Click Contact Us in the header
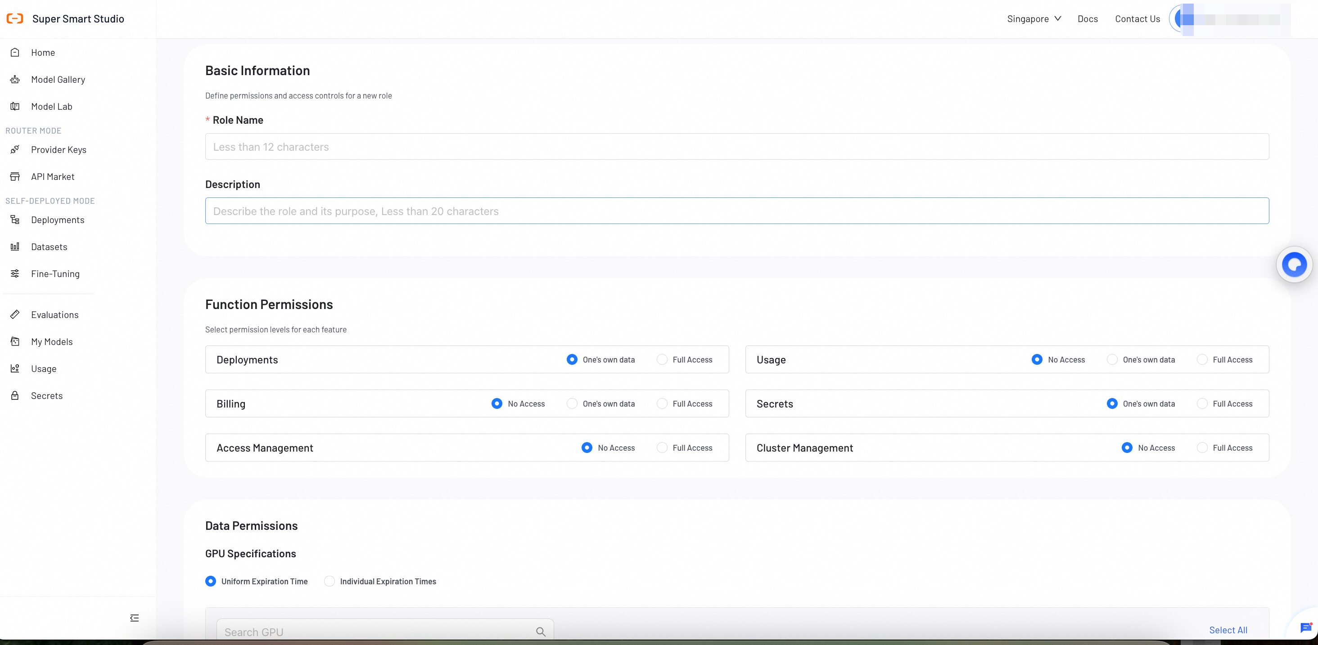 [x=1137, y=19]
